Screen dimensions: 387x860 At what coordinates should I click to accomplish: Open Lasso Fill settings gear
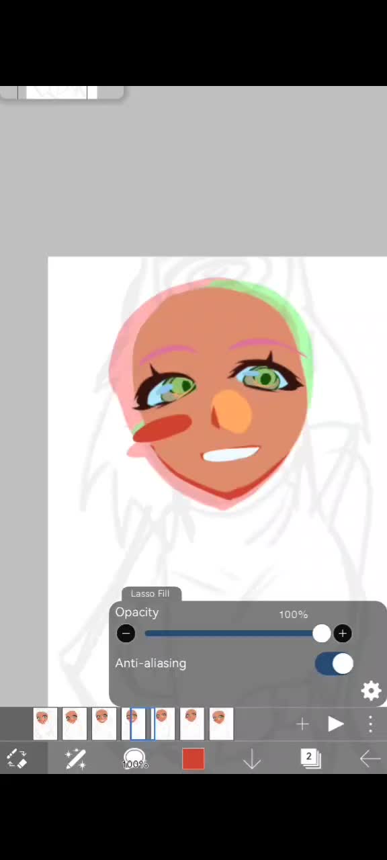(x=371, y=691)
